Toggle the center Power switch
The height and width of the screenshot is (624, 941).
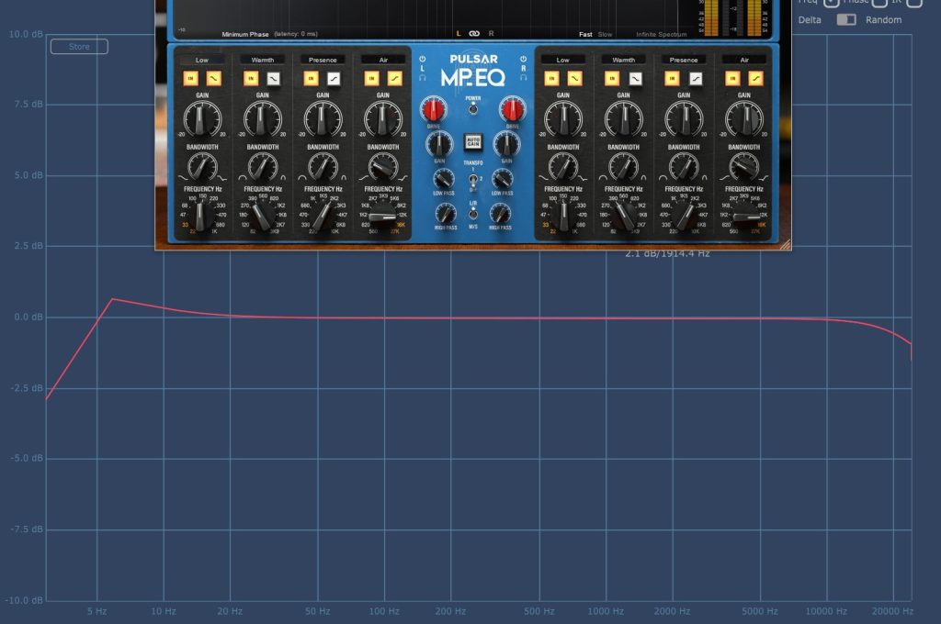[473, 109]
